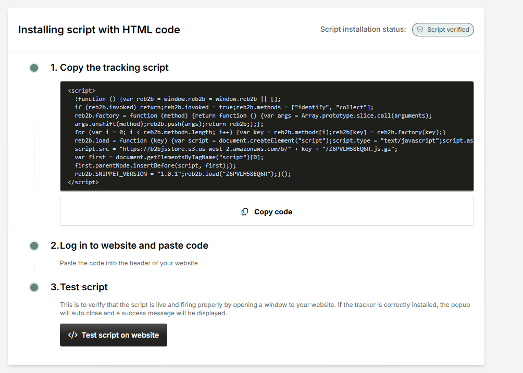523x373 pixels.
Task: Click the paragraph starting 'This is to verify'
Action: tap(265, 308)
